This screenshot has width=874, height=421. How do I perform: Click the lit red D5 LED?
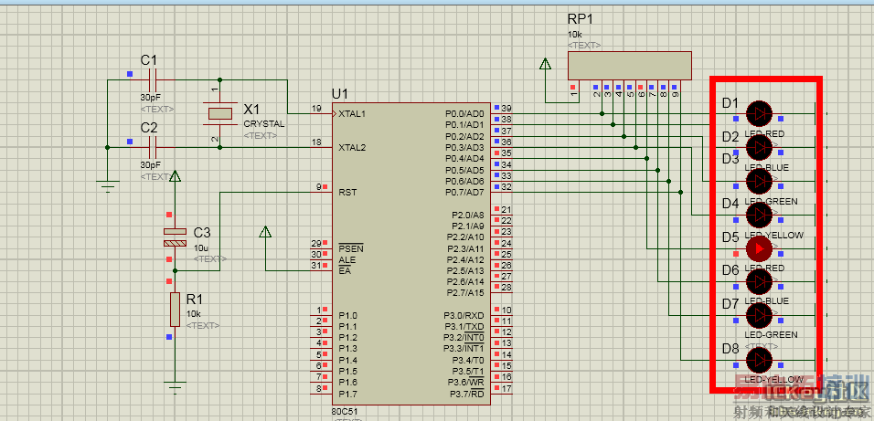coord(759,247)
